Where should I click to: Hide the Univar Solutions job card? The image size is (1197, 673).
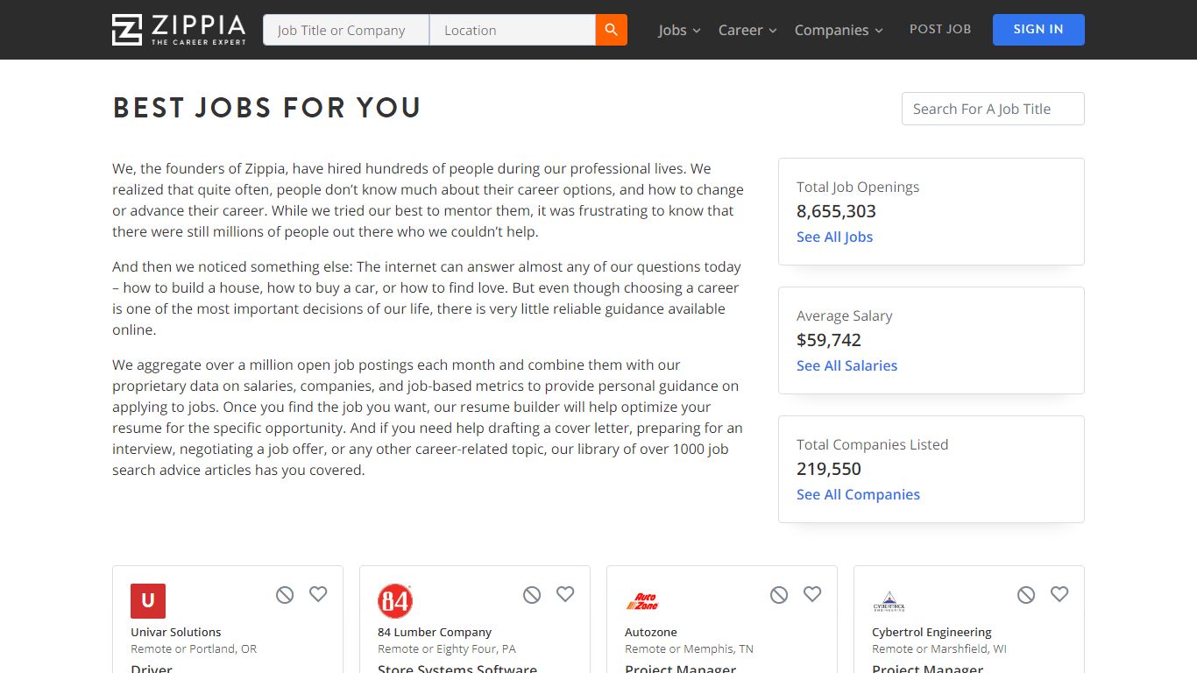point(285,595)
